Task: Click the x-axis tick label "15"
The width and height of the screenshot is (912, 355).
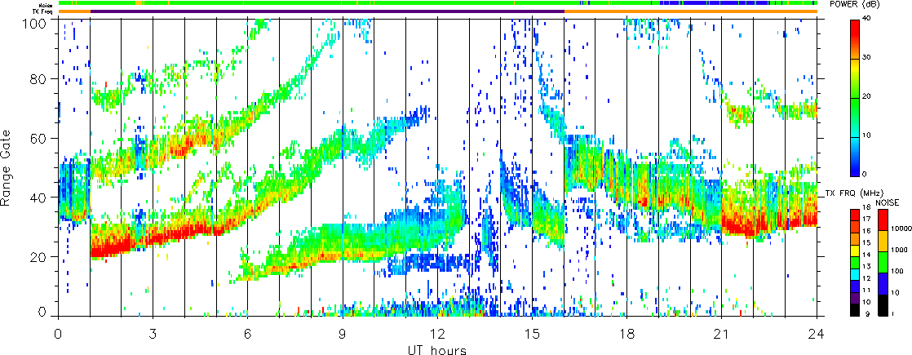Action: click(x=532, y=335)
